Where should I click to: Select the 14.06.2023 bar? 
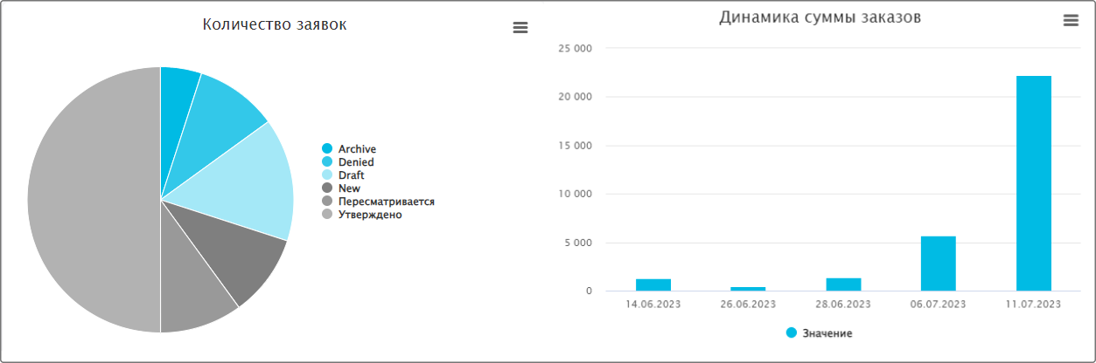tap(653, 285)
